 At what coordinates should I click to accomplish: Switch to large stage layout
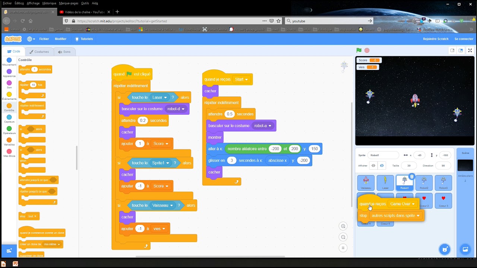point(461,50)
